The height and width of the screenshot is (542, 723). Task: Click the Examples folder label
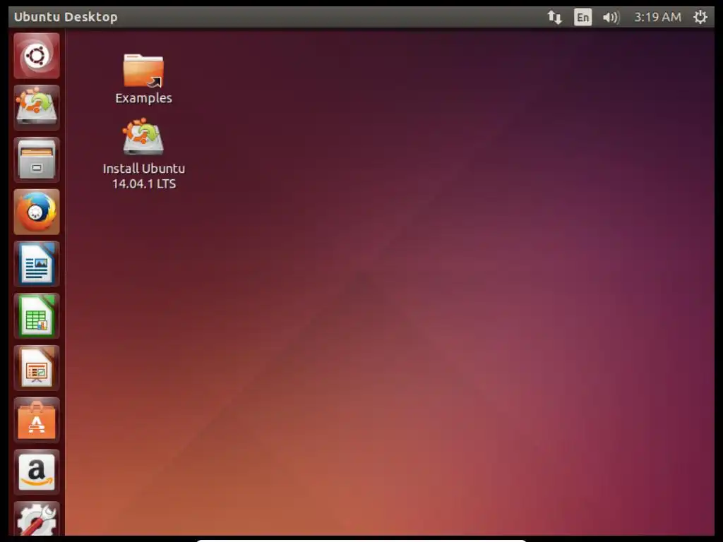coord(143,98)
